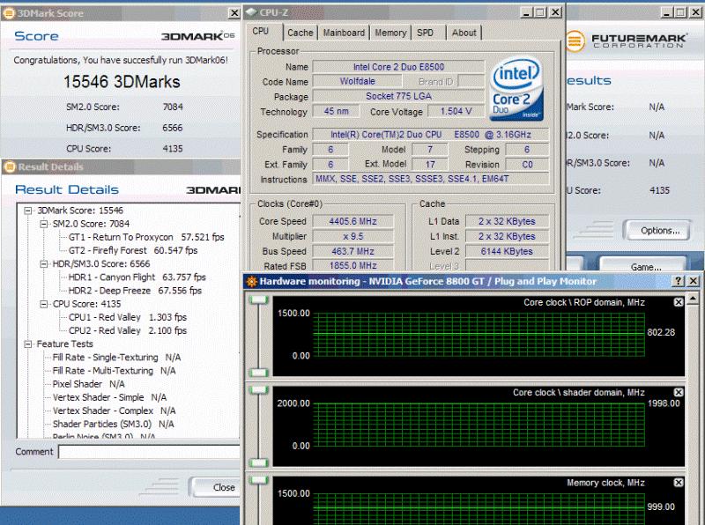The image size is (705, 525).
Task: Select CPU2 - Red Valley row
Action: point(127,331)
